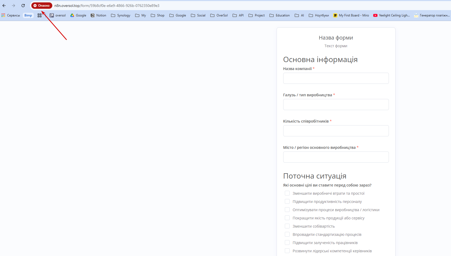Expand the OverSol bookmark folder
Screen dimensions: 451x256
point(219,15)
